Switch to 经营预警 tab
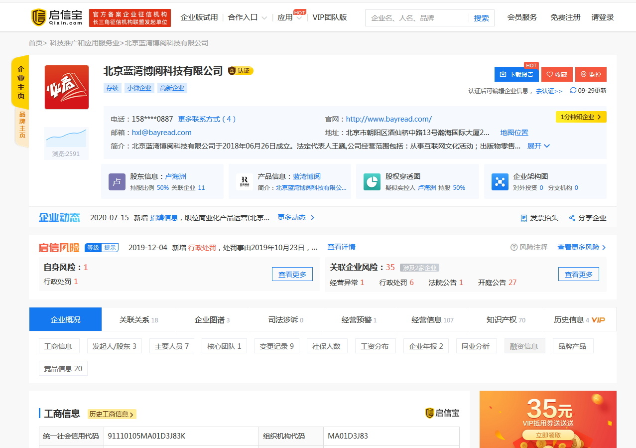Viewport: 636px width, 448px height. click(359, 320)
